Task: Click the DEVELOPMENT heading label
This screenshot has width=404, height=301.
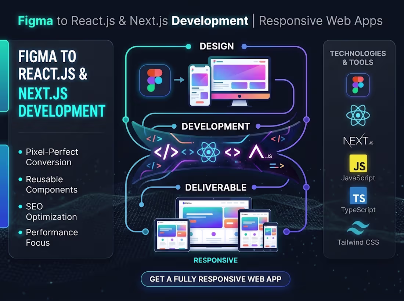Action: 216,126
